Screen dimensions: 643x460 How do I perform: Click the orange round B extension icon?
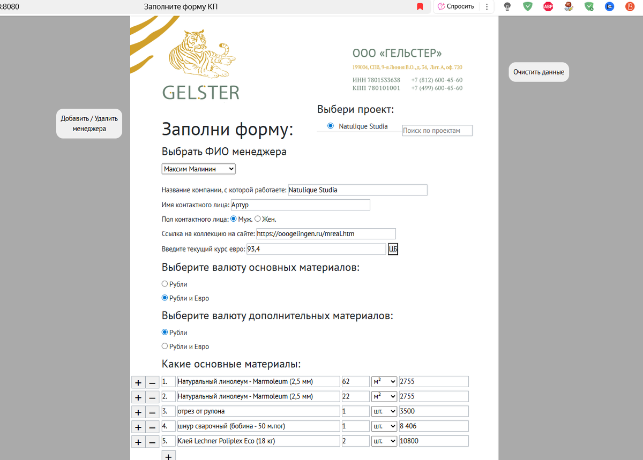(x=630, y=6)
